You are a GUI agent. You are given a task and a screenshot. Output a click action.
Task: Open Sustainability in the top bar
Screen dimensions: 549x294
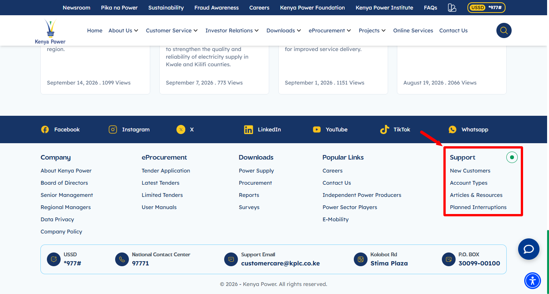(x=166, y=8)
